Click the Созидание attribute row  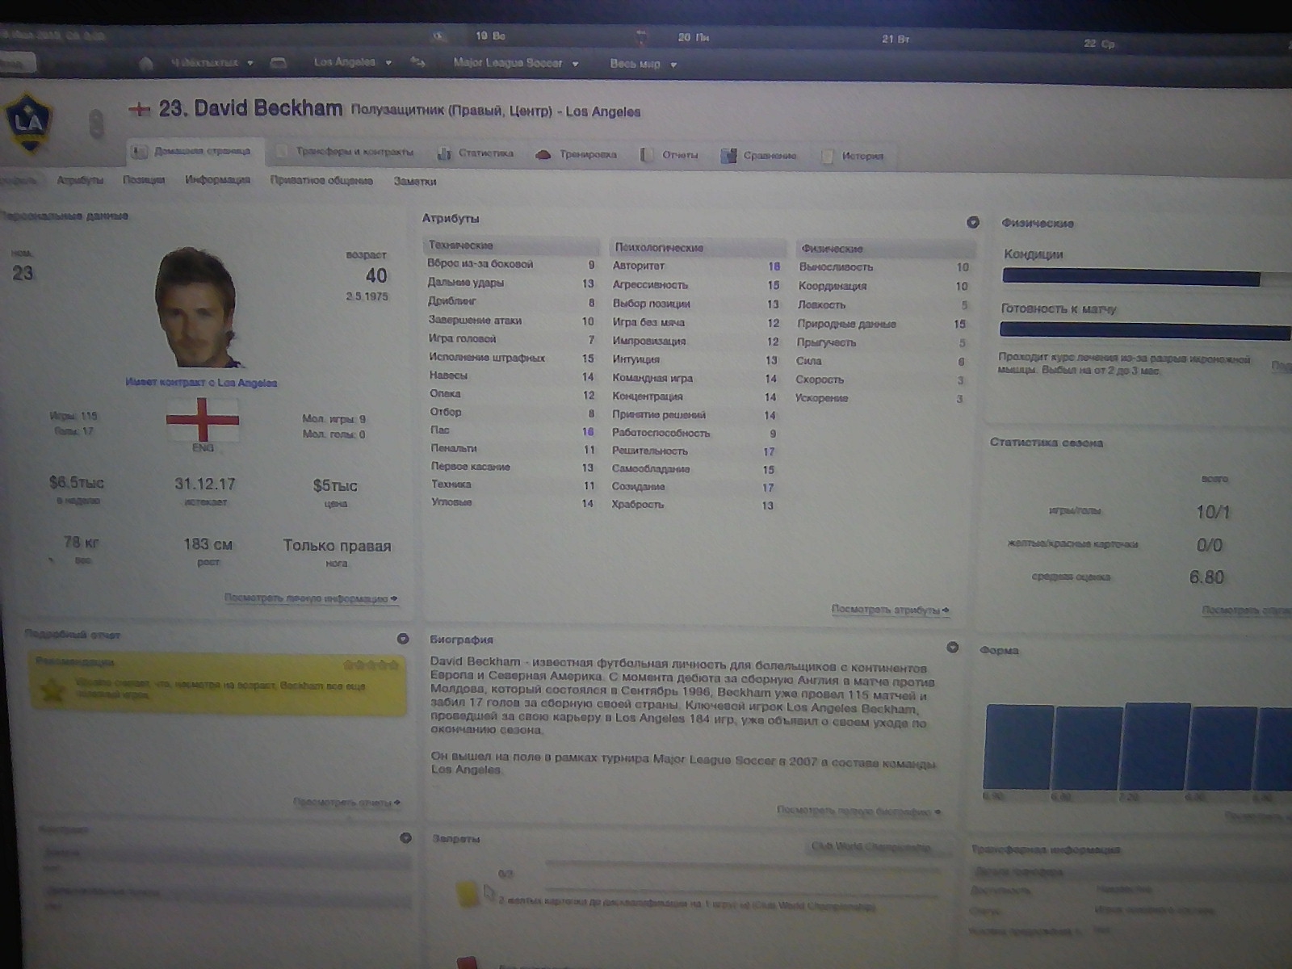pos(694,487)
